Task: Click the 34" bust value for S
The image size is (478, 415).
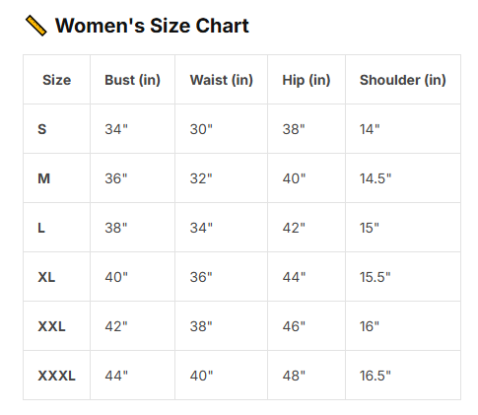Action: pyautogui.click(x=116, y=129)
